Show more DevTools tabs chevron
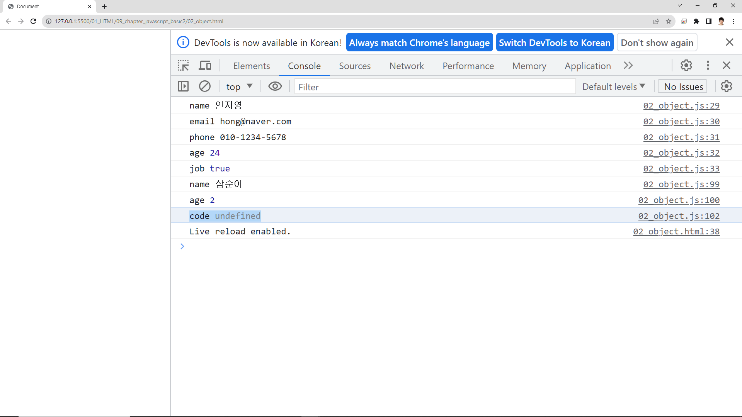Image resolution: width=742 pixels, height=417 pixels. [628, 66]
